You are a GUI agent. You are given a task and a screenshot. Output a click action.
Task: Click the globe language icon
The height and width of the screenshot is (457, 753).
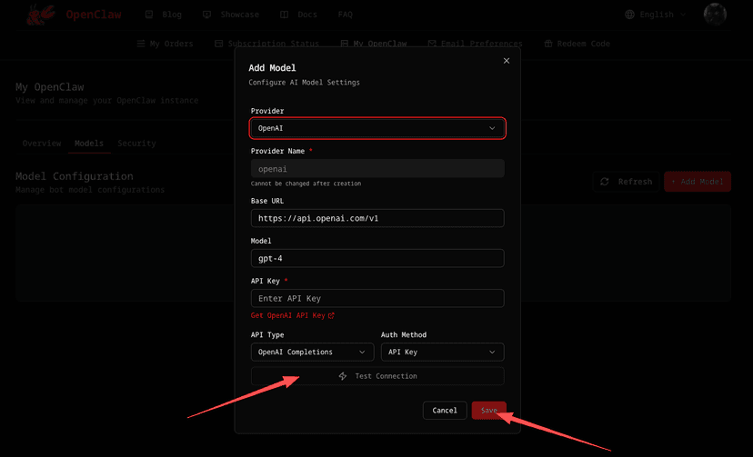pos(629,15)
